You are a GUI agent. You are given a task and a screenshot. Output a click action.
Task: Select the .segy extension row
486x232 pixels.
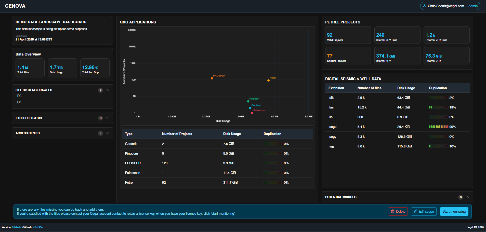pos(397,137)
